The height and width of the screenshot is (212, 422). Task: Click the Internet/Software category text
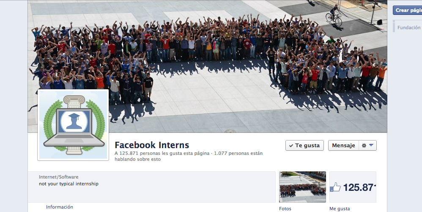[59, 177]
